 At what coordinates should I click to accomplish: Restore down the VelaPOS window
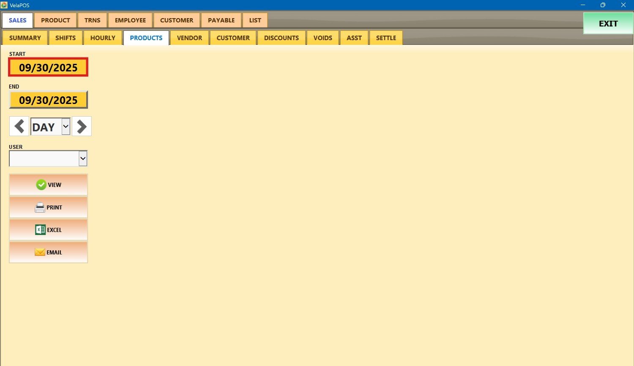pyautogui.click(x=603, y=5)
